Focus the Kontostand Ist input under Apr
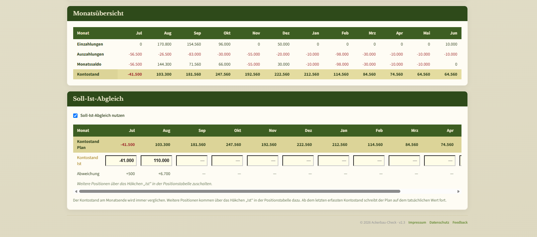537x237 pixels. 440,161
